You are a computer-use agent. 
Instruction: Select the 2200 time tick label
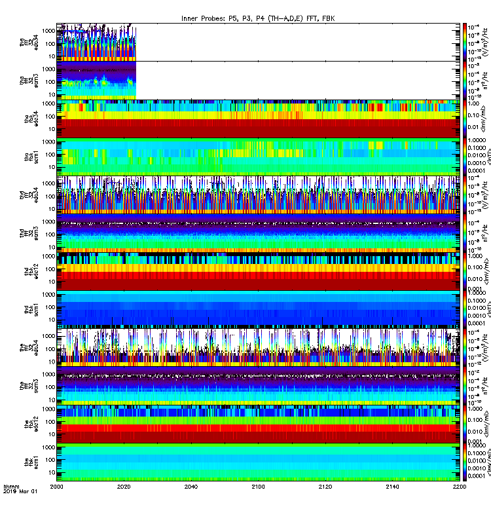coord(460,487)
